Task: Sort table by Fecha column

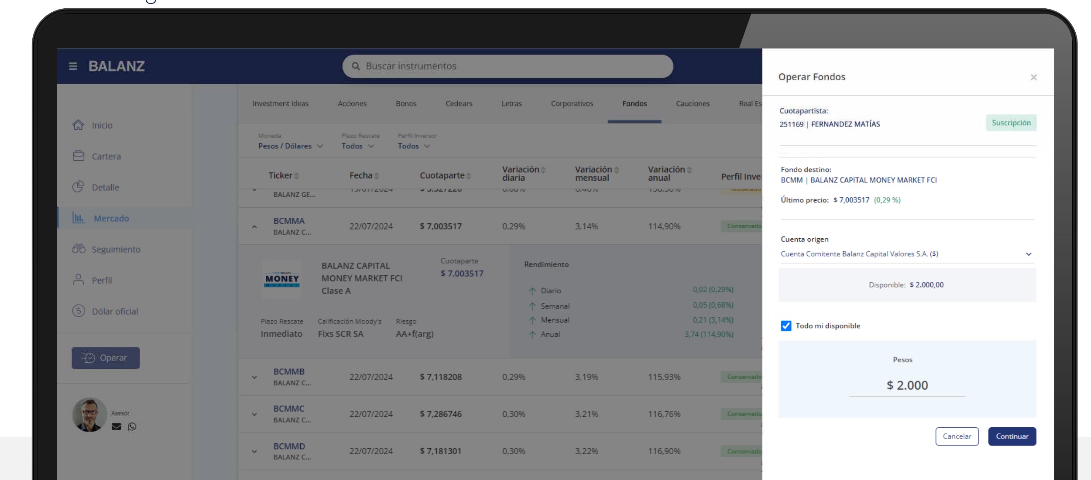Action: [364, 175]
